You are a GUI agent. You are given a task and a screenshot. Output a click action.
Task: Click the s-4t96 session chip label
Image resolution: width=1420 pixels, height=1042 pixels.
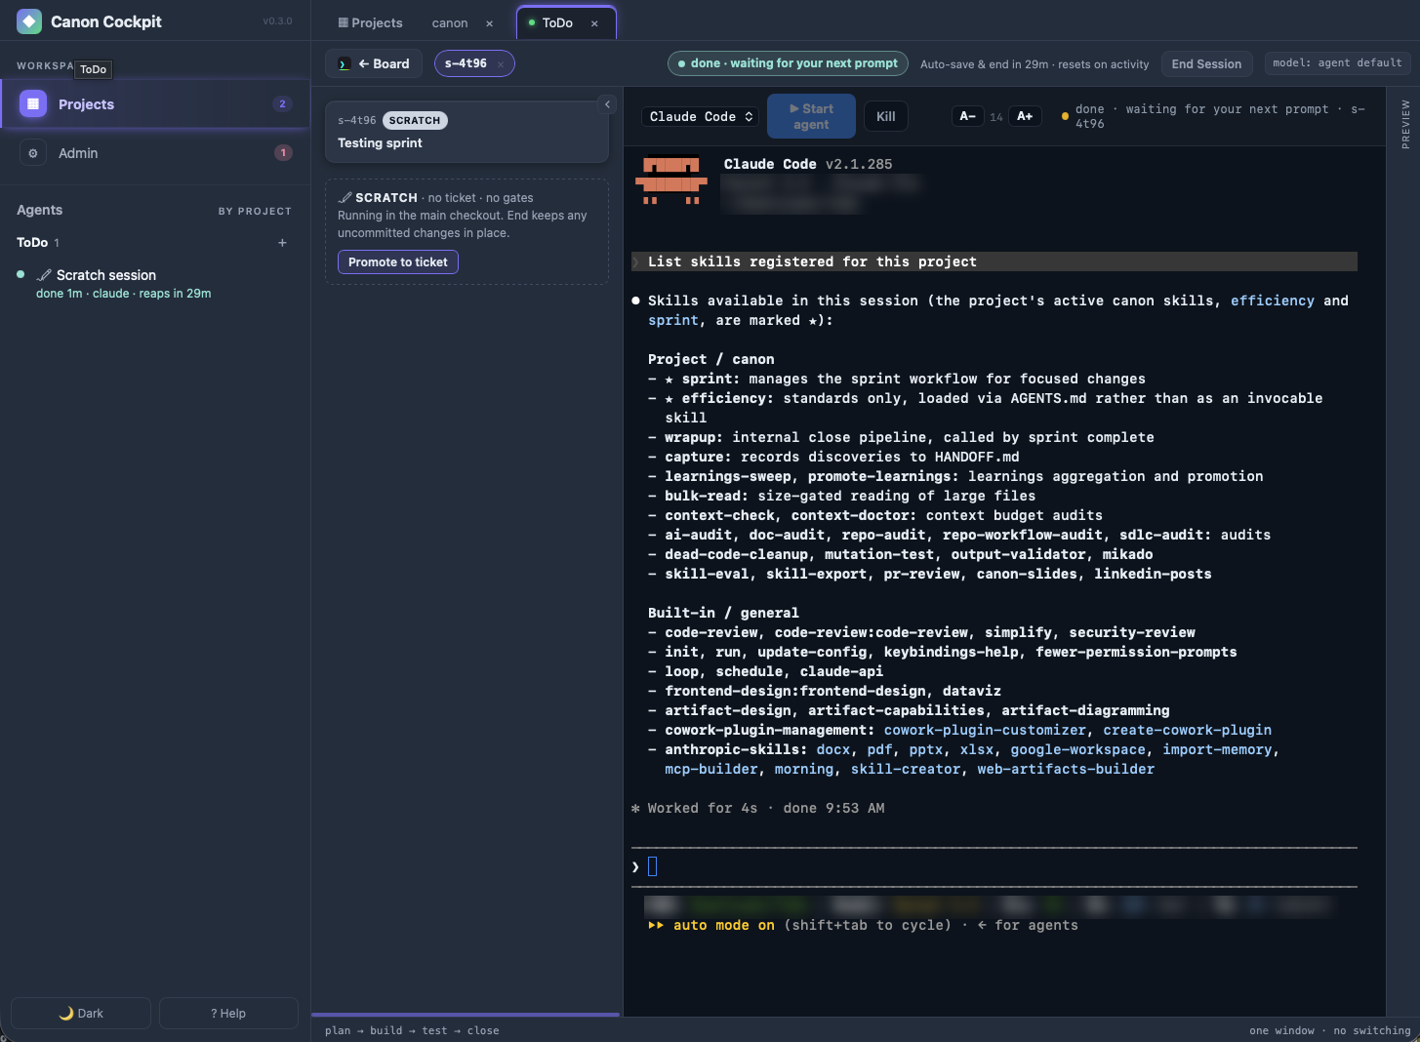(x=466, y=63)
